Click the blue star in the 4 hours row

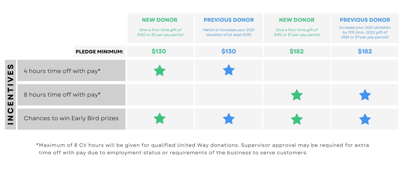pos(229,70)
